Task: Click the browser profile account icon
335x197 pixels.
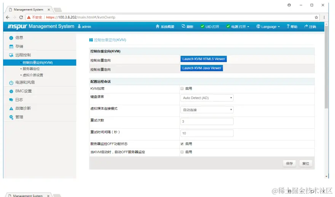Action: click(289, 5)
